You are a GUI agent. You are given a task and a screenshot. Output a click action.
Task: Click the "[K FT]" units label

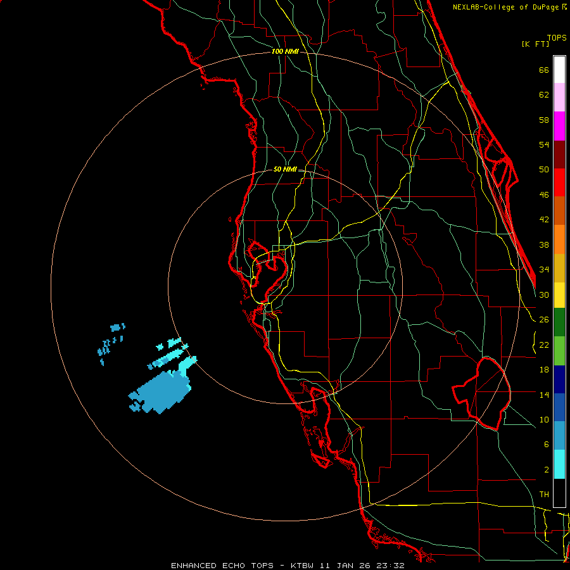click(x=535, y=44)
